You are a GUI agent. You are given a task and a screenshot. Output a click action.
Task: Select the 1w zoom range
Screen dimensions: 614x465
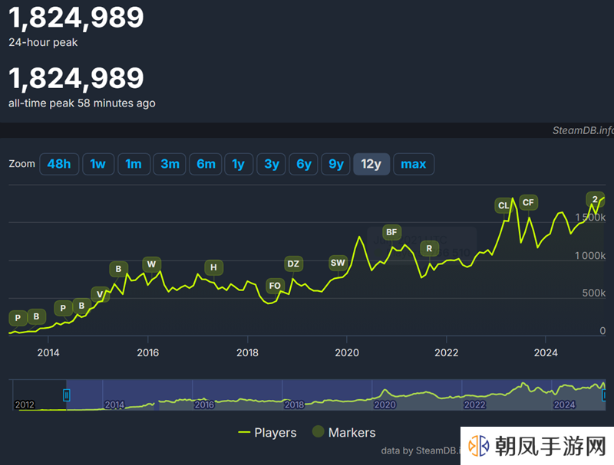click(98, 164)
